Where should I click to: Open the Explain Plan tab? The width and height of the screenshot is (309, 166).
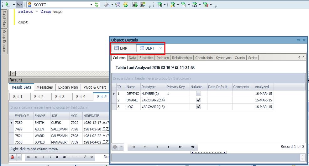pos(68,87)
